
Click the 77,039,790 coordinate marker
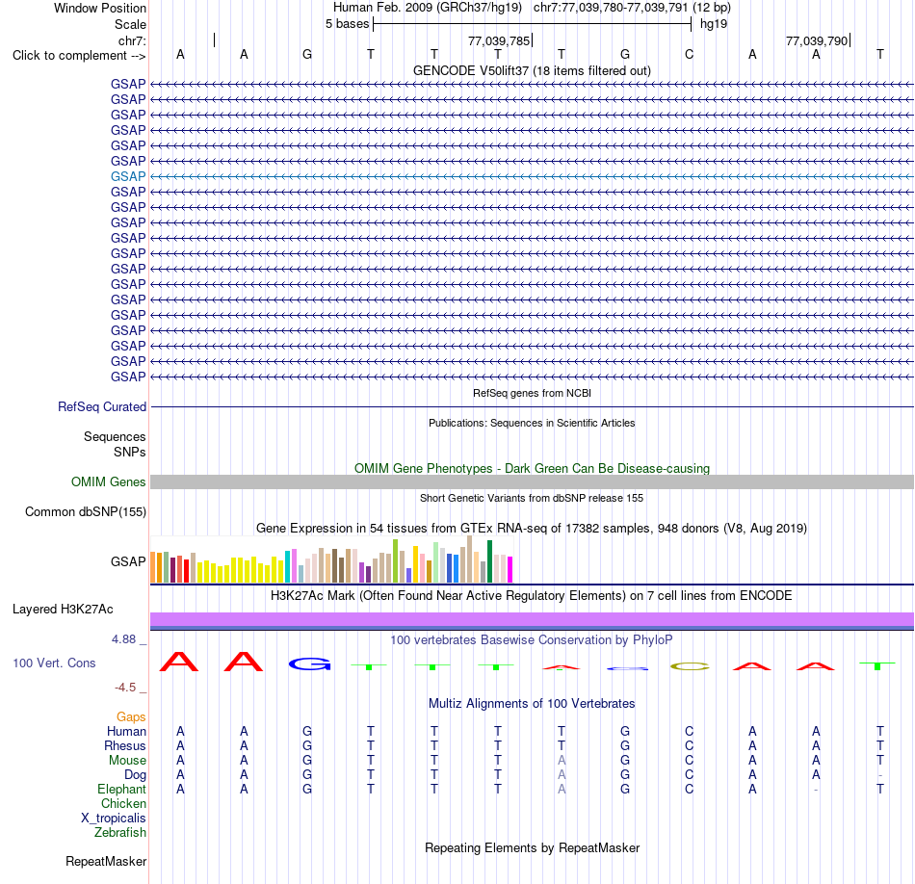(817, 40)
